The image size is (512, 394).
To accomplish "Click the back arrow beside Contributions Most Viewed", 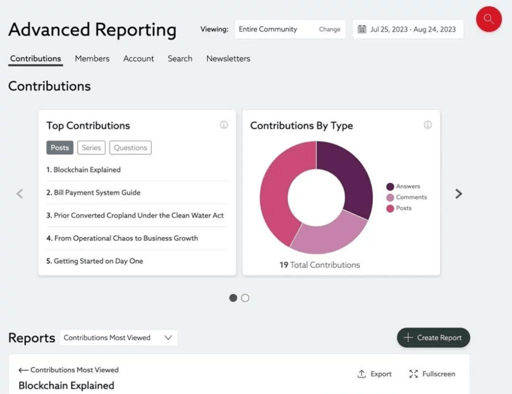I will pos(23,370).
